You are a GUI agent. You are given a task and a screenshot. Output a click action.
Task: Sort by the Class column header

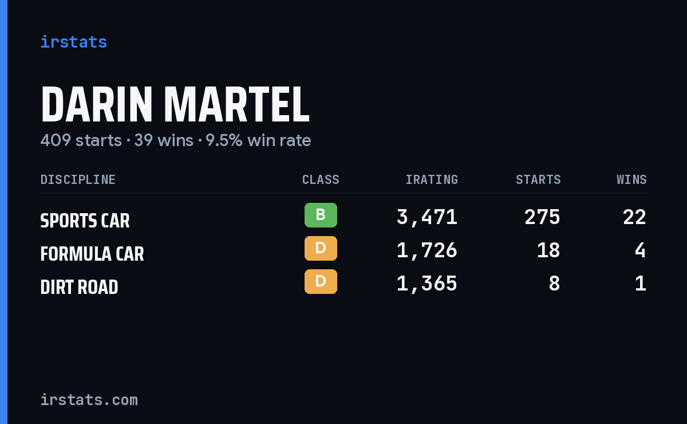point(321,179)
